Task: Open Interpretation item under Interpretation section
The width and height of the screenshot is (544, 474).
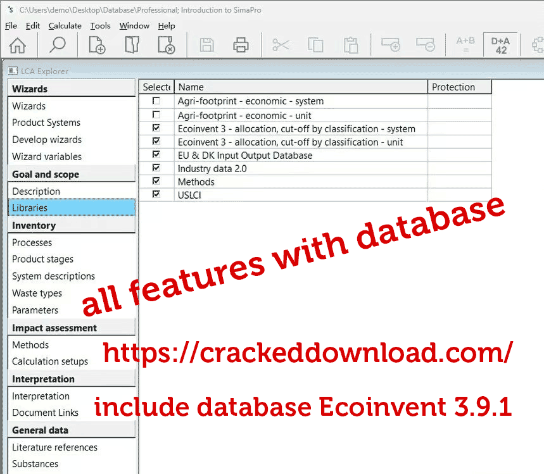Action: coord(41,396)
